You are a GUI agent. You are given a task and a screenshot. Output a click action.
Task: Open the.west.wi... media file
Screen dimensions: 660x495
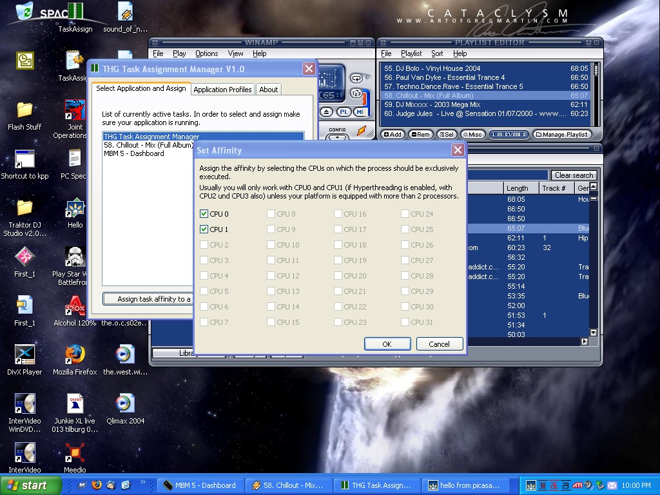tap(126, 360)
